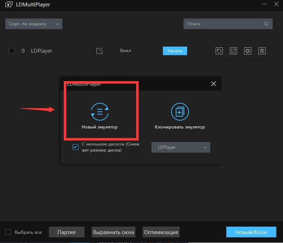Click the 'Оптимизация' button
283x243 pixels.
tap(161, 232)
